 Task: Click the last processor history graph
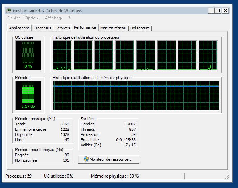[208, 55]
